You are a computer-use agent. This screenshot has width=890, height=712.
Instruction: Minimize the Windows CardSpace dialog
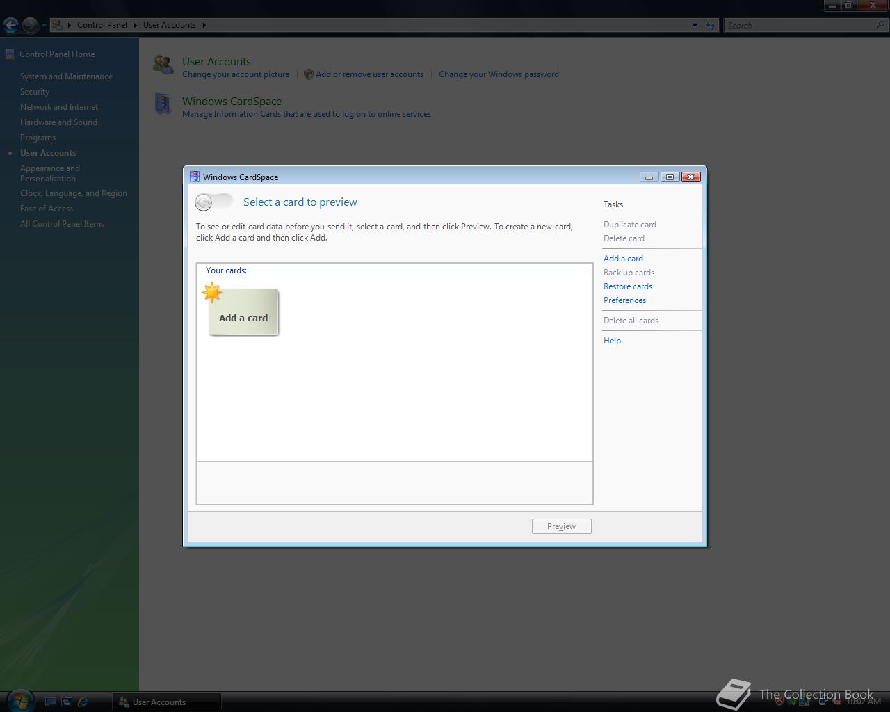649,177
